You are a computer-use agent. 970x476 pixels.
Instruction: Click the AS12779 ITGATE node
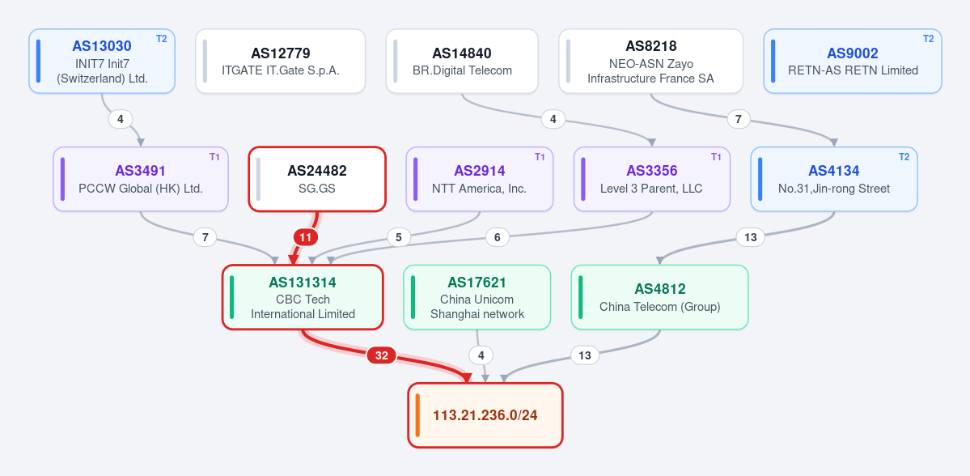[280, 62]
